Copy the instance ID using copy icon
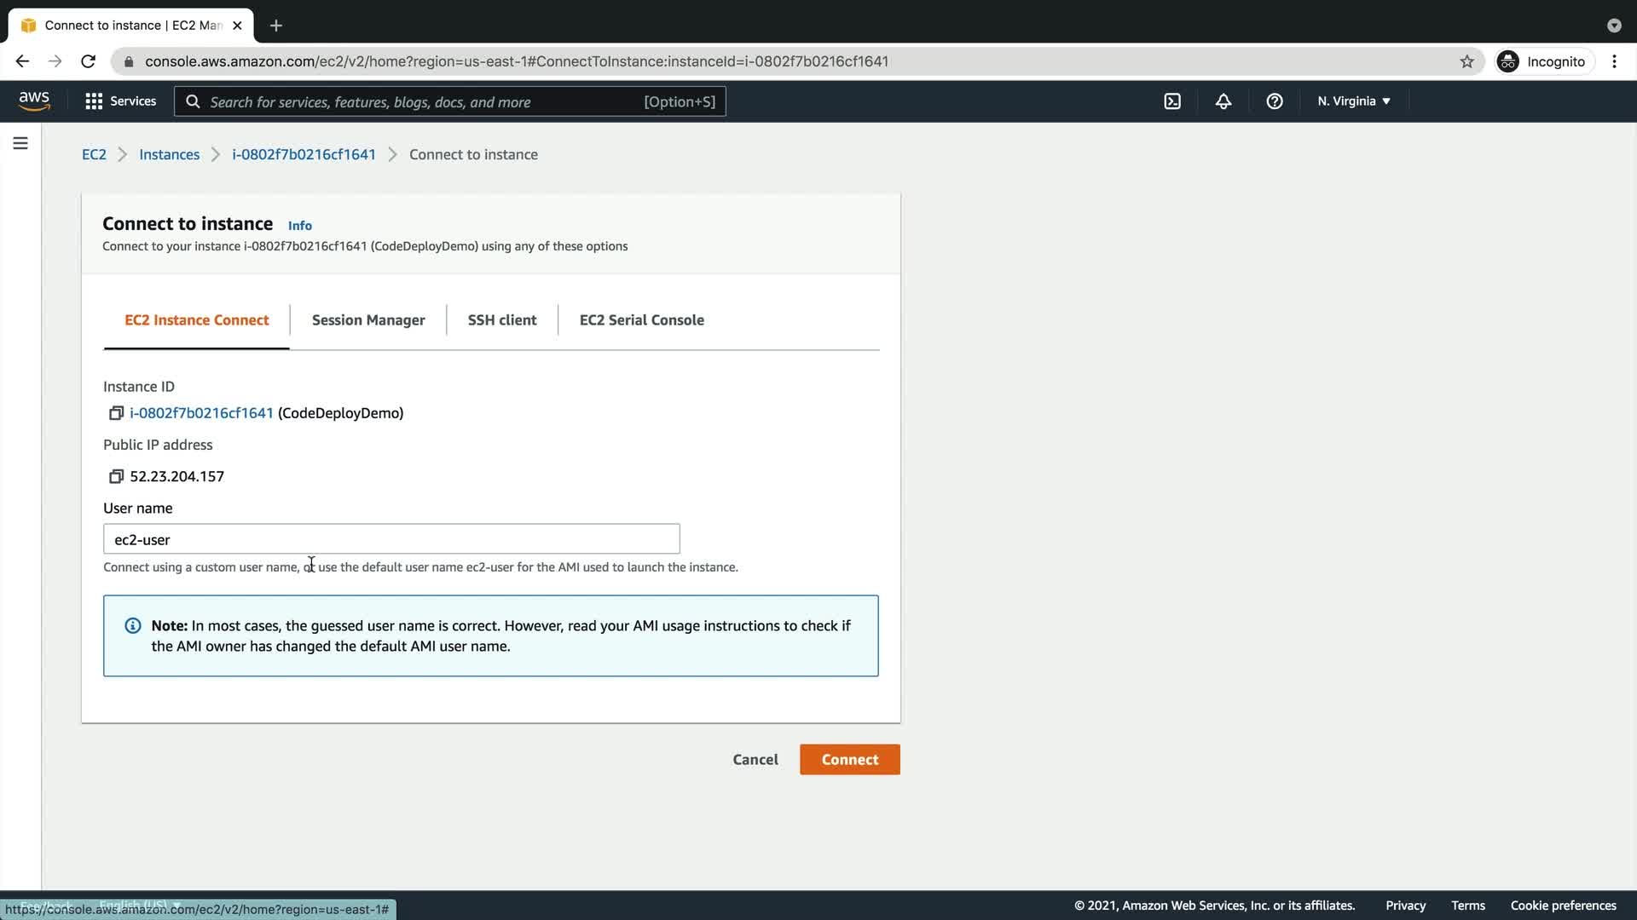The height and width of the screenshot is (920, 1637). coord(116,413)
